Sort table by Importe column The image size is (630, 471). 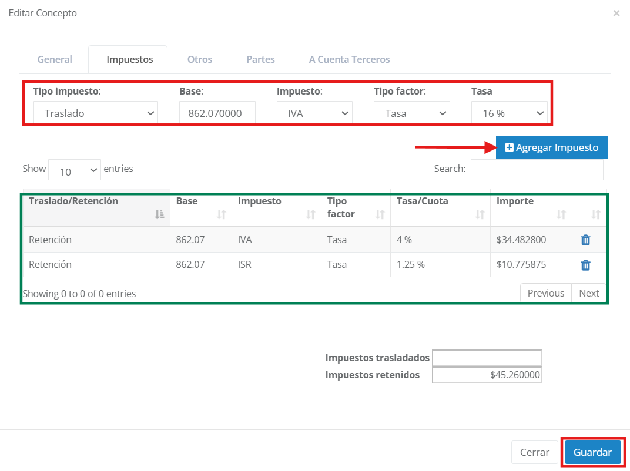(530, 208)
